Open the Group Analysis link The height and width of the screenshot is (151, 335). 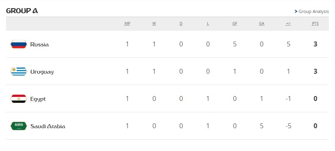pyautogui.click(x=313, y=11)
